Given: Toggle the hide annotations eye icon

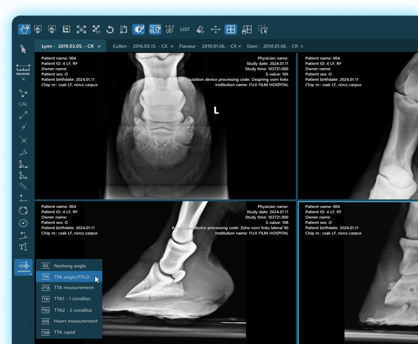Looking at the screenshot, I should coord(169,29).
